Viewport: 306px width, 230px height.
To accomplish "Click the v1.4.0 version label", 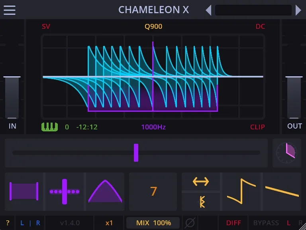I will pyautogui.click(x=70, y=223).
